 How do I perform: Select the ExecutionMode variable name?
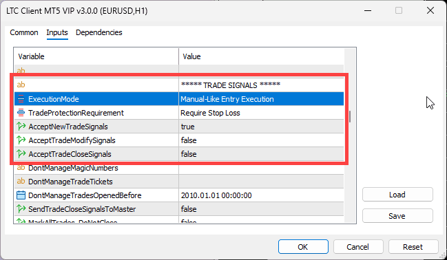pos(54,99)
